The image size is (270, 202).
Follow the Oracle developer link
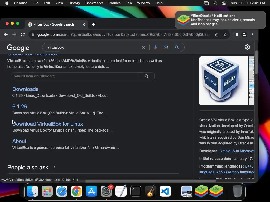[x=225, y=151]
